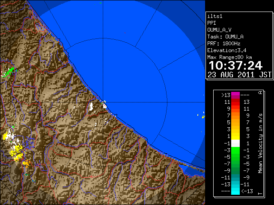The image size is (274, 205).
Task: Pick the magenta >13 velocity swatch
Action: click(235, 95)
